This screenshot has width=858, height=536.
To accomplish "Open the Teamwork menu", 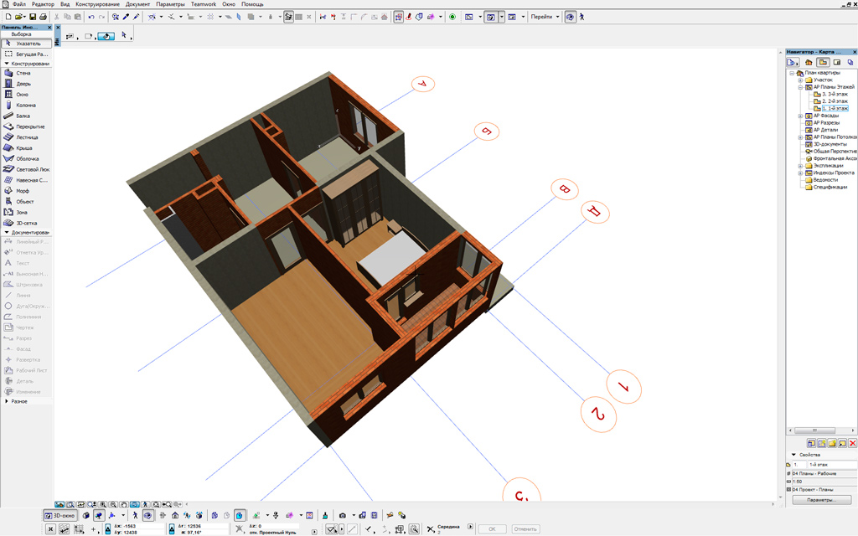I will tap(203, 4).
